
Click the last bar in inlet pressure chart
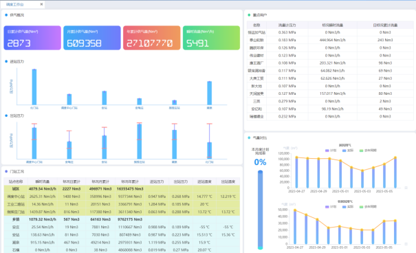(209, 93)
